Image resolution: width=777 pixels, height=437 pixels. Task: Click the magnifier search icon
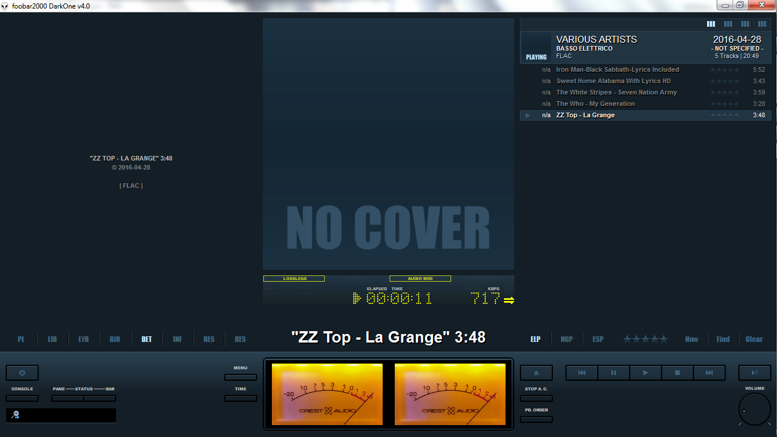click(x=15, y=415)
